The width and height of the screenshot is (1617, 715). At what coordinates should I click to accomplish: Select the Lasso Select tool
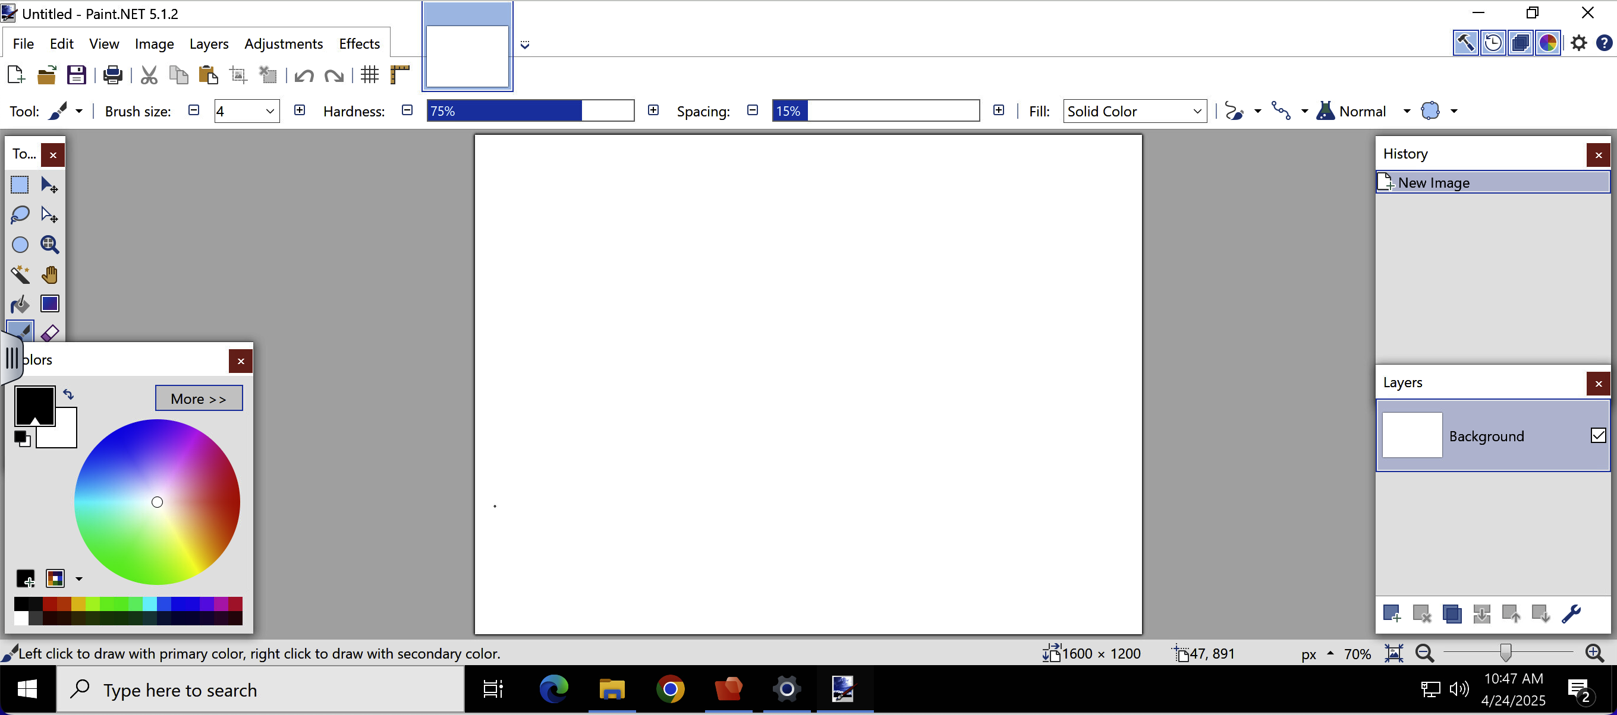20,214
